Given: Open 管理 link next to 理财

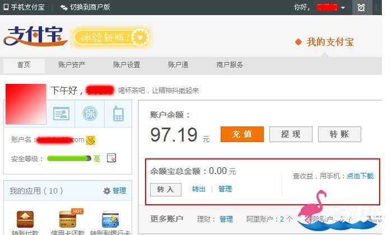Looking at the screenshot, I should click(x=226, y=219).
